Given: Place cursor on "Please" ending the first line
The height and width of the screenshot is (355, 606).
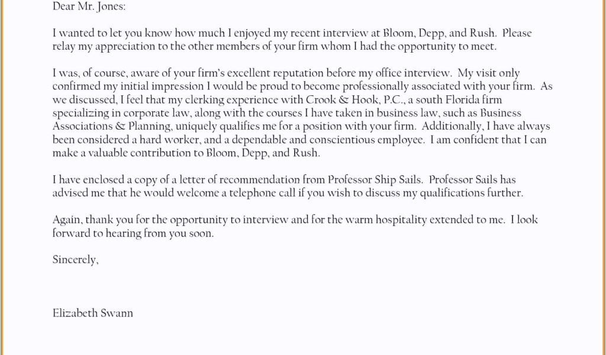Looking at the screenshot, I should (x=517, y=33).
